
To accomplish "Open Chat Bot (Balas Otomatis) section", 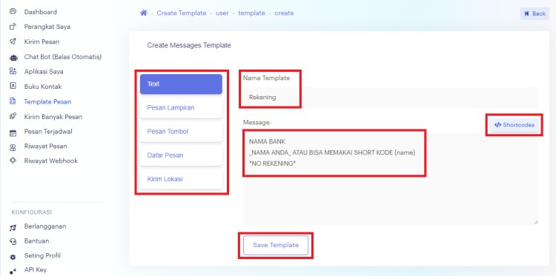I will tap(63, 57).
